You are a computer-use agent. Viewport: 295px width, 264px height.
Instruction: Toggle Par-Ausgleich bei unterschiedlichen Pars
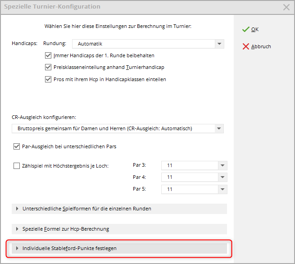[x=17, y=146]
